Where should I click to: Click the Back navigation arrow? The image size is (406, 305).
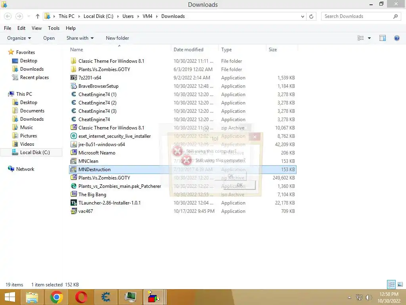tap(8, 16)
